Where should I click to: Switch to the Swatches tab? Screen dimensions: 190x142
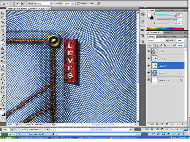point(162,11)
